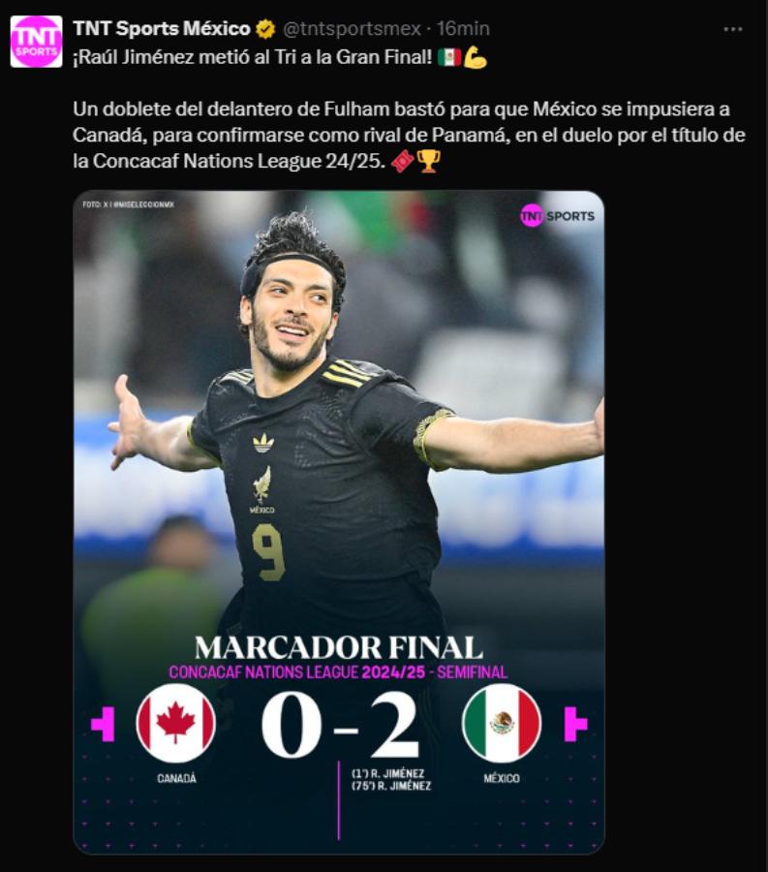Screen dimensions: 768x872
Task: Click the TNT Sports profile avatar
Action: coord(36,42)
